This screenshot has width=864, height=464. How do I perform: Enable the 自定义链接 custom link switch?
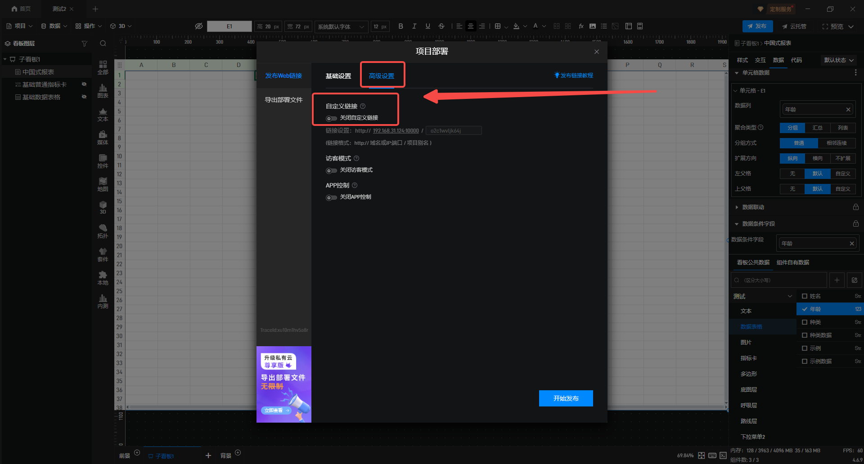pos(331,118)
